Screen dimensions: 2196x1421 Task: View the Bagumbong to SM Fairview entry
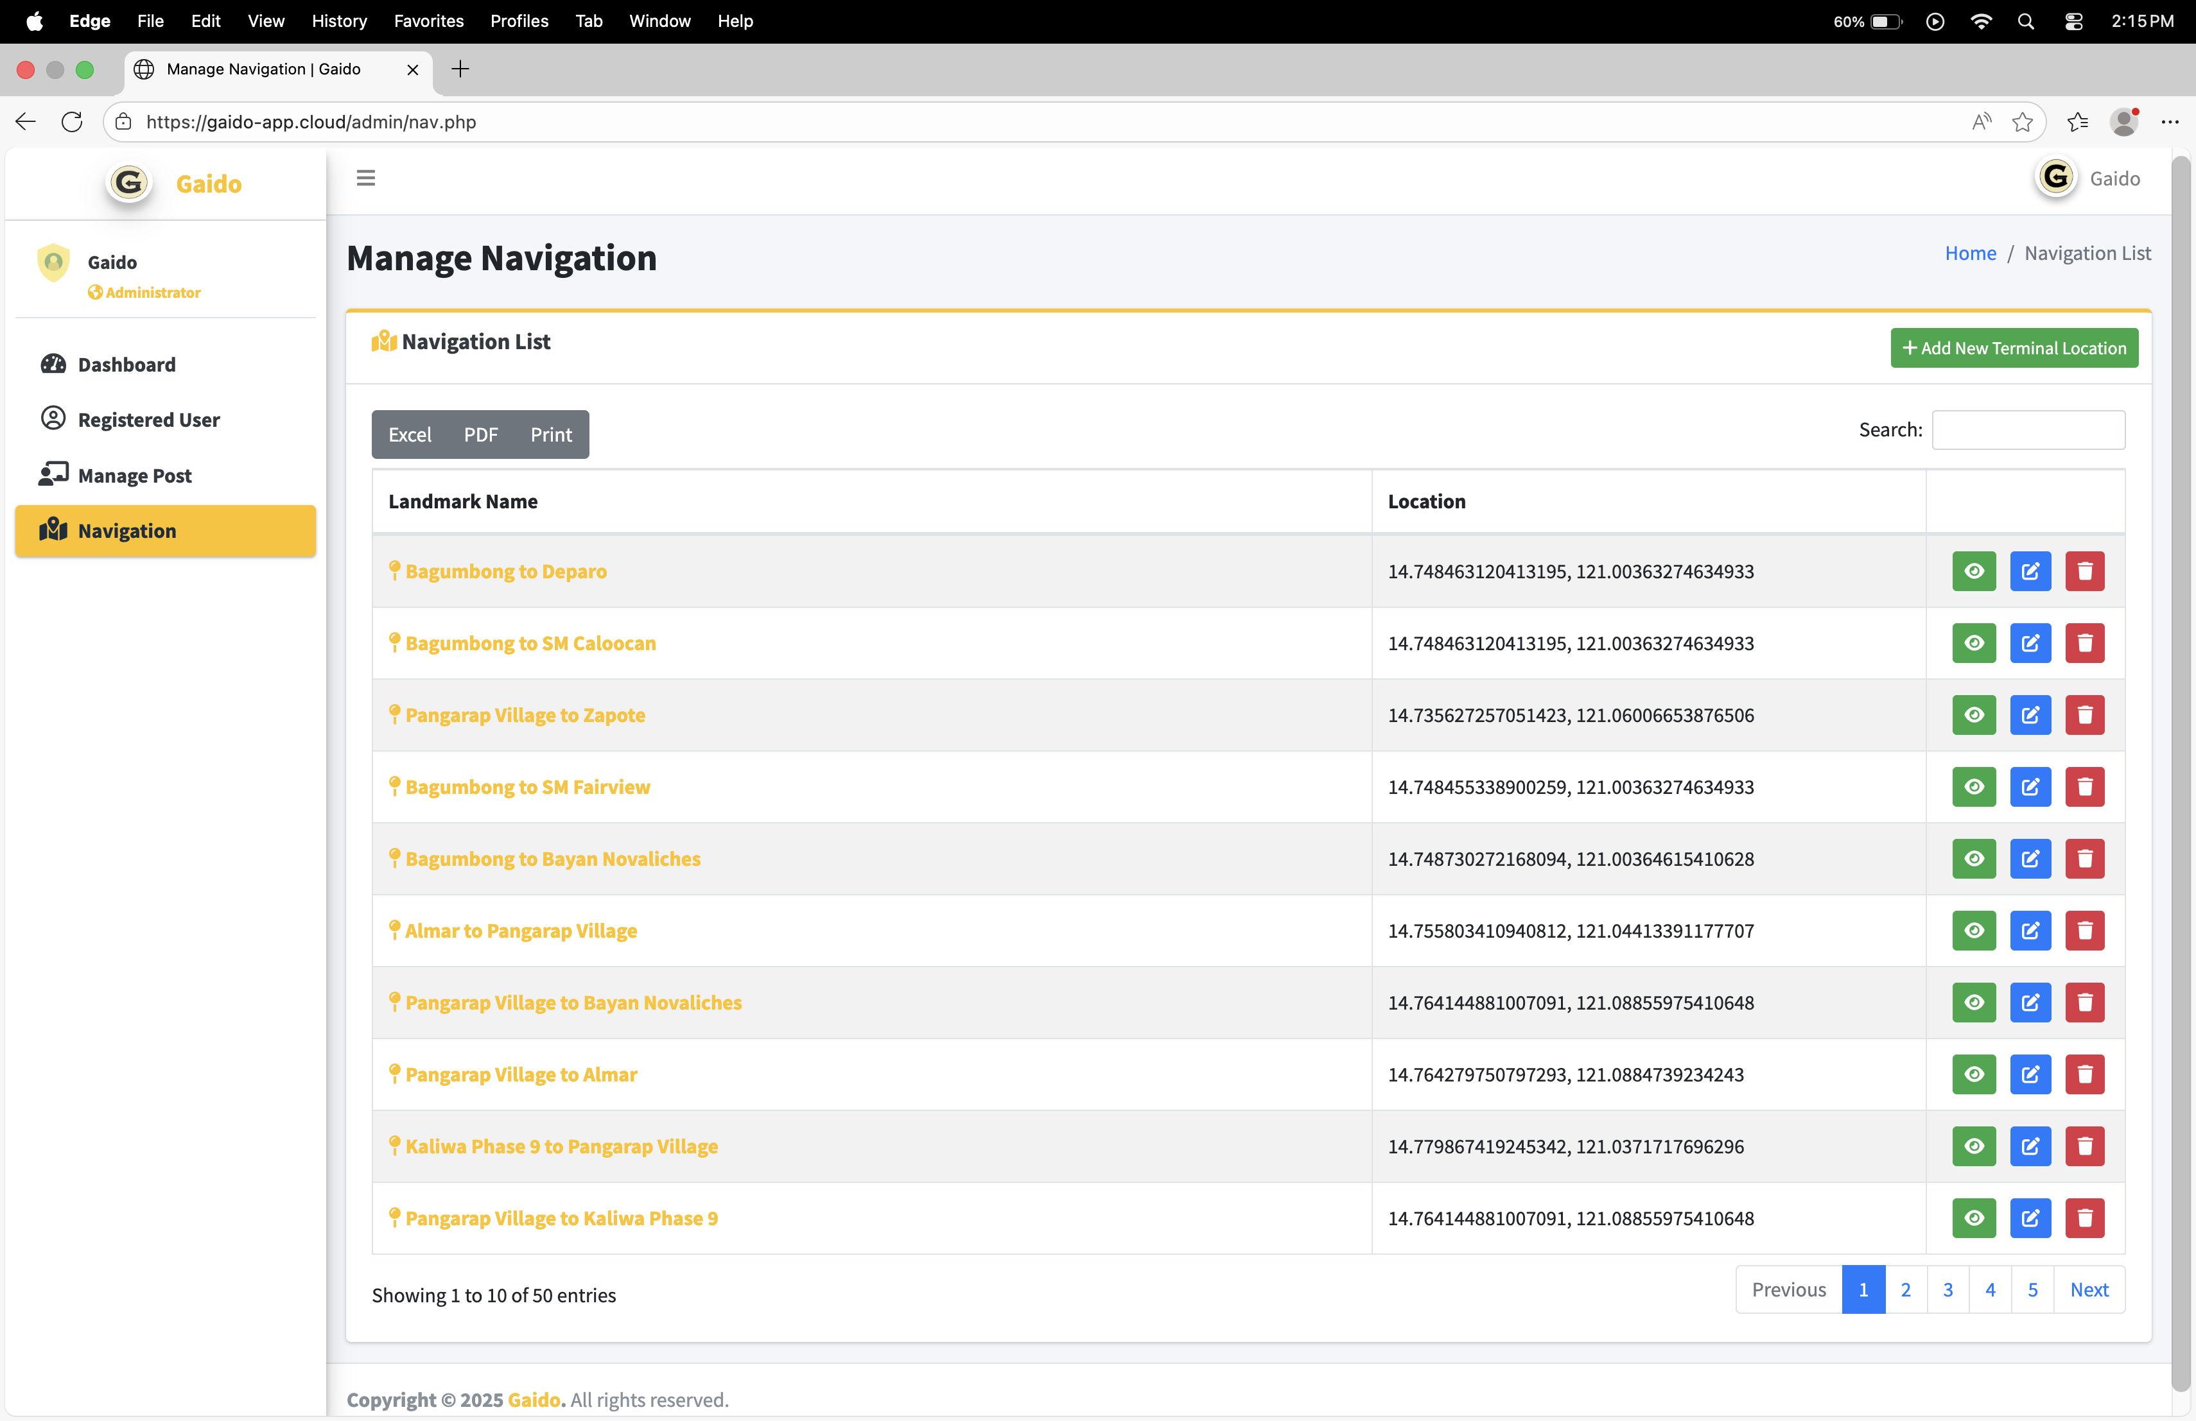1973,787
